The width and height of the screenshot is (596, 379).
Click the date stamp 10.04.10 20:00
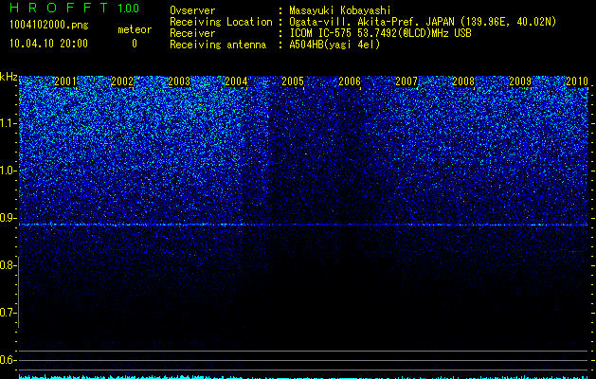pos(48,44)
